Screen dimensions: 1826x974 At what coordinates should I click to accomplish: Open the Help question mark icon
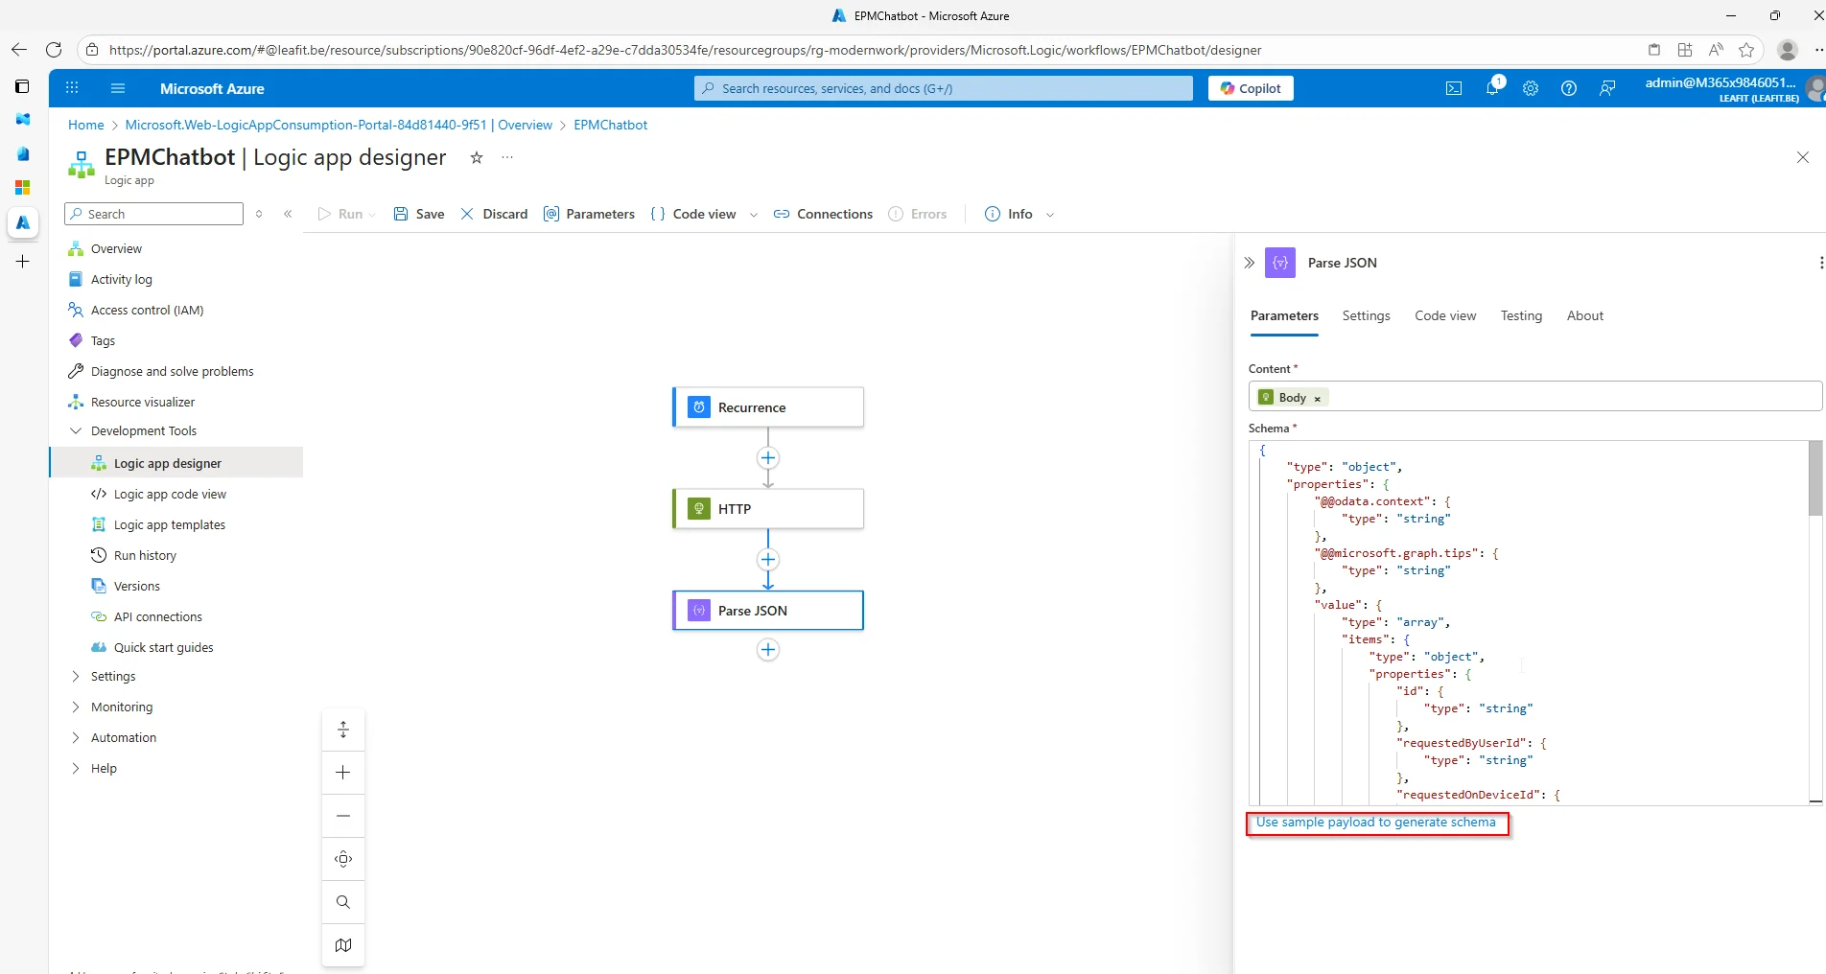(1569, 88)
